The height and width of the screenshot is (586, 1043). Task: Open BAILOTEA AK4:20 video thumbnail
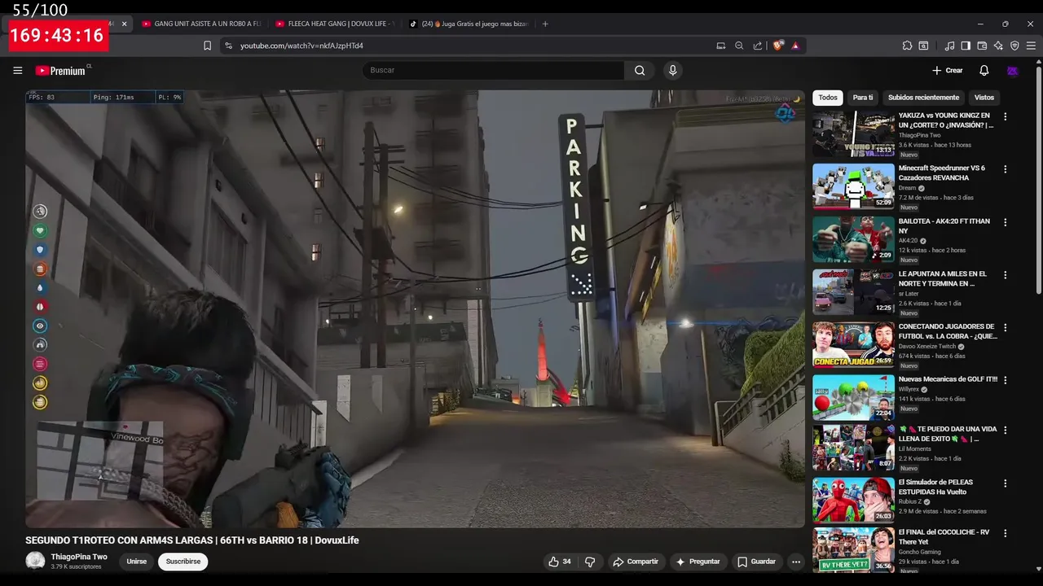[x=853, y=239]
